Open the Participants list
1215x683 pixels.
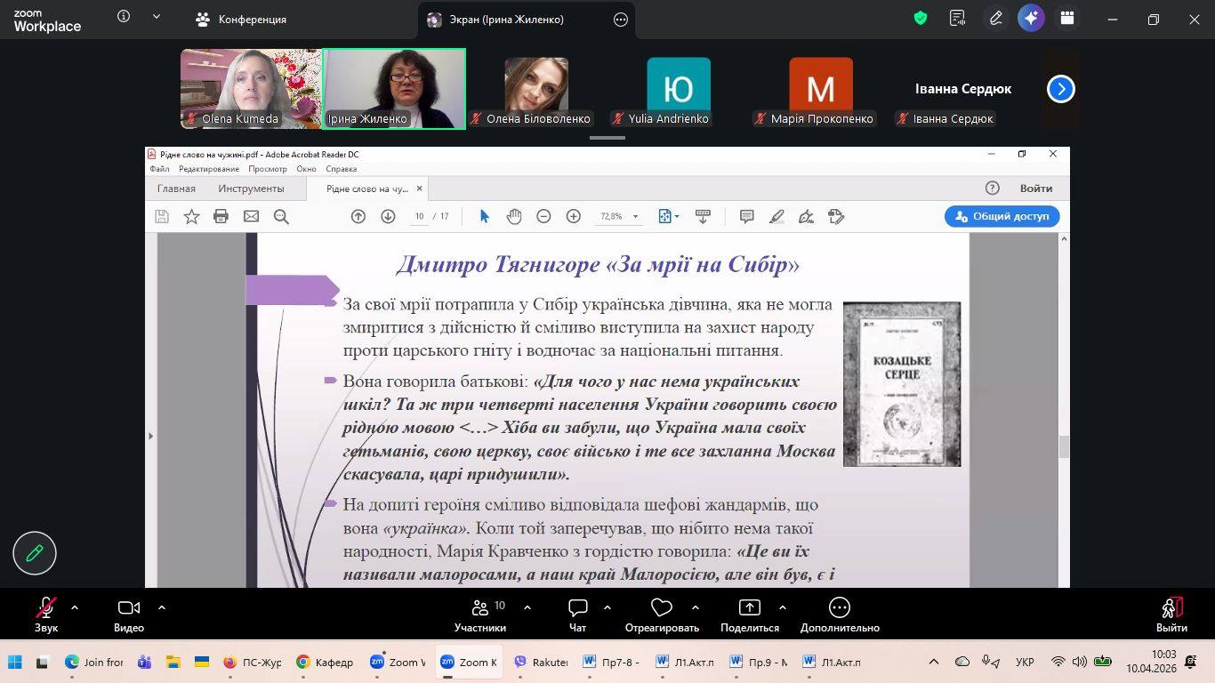[x=480, y=615]
